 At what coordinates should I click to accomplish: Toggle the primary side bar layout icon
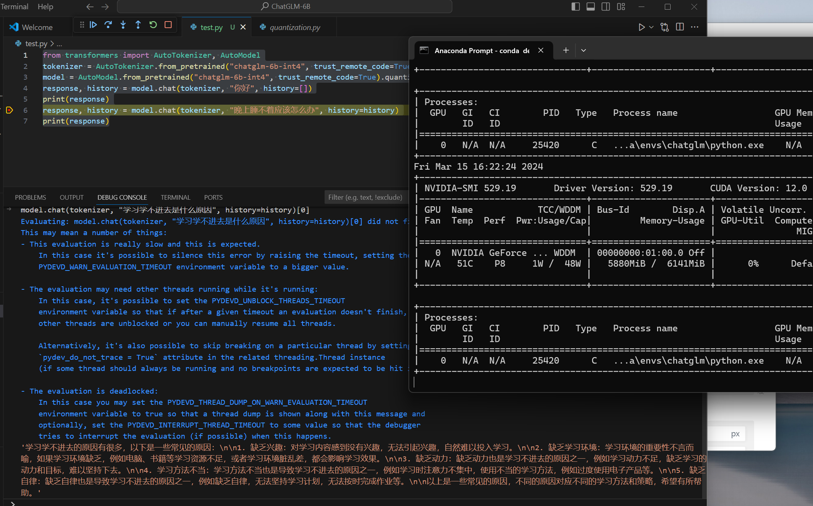575,7
